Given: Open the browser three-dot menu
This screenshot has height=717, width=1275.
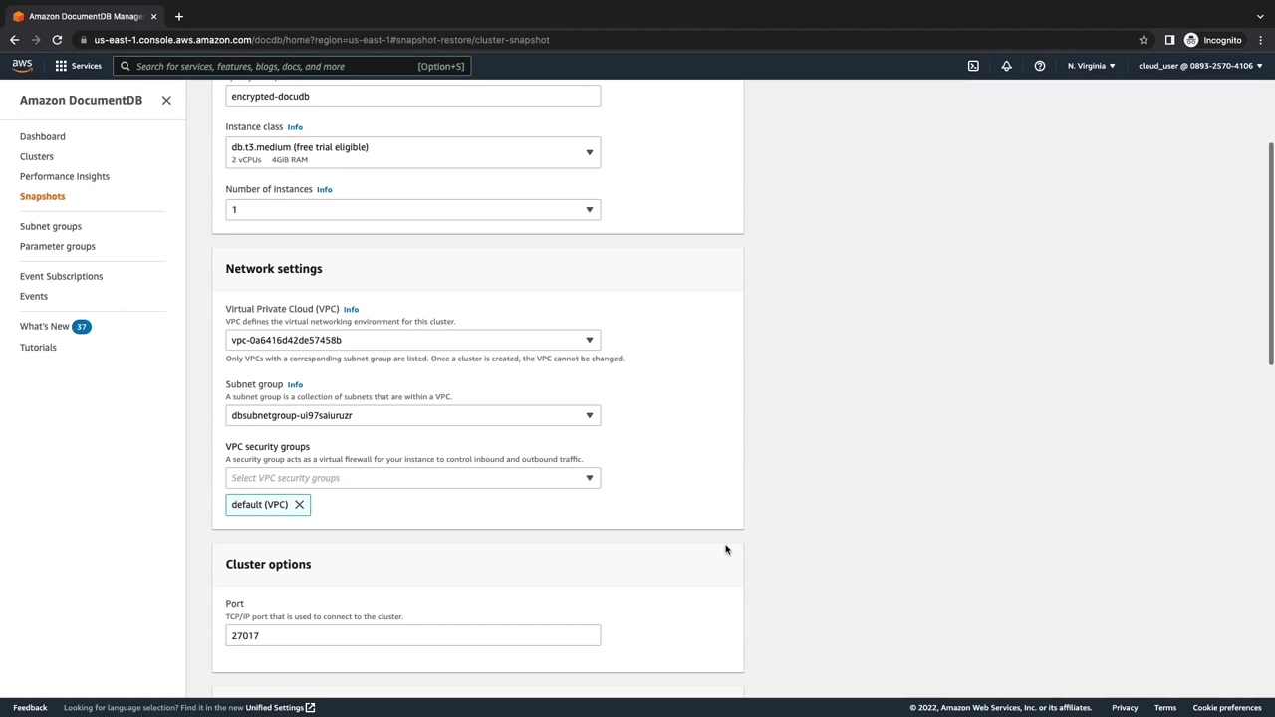Looking at the screenshot, I should 1260,40.
